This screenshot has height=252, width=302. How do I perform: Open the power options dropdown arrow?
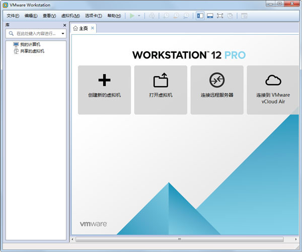coord(139,16)
